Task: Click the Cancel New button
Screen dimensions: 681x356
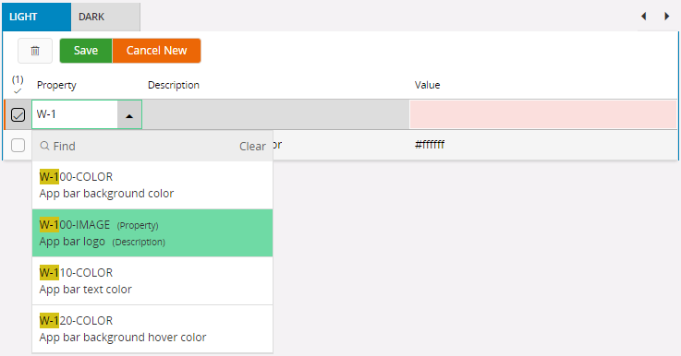Action: point(156,51)
